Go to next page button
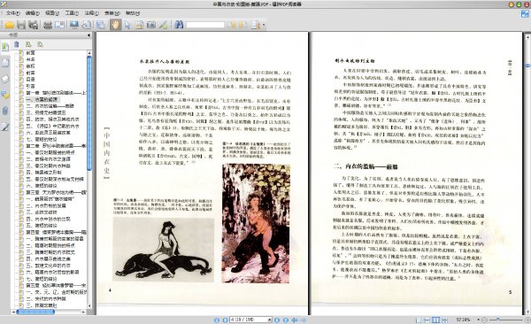 pyautogui.click(x=277, y=320)
